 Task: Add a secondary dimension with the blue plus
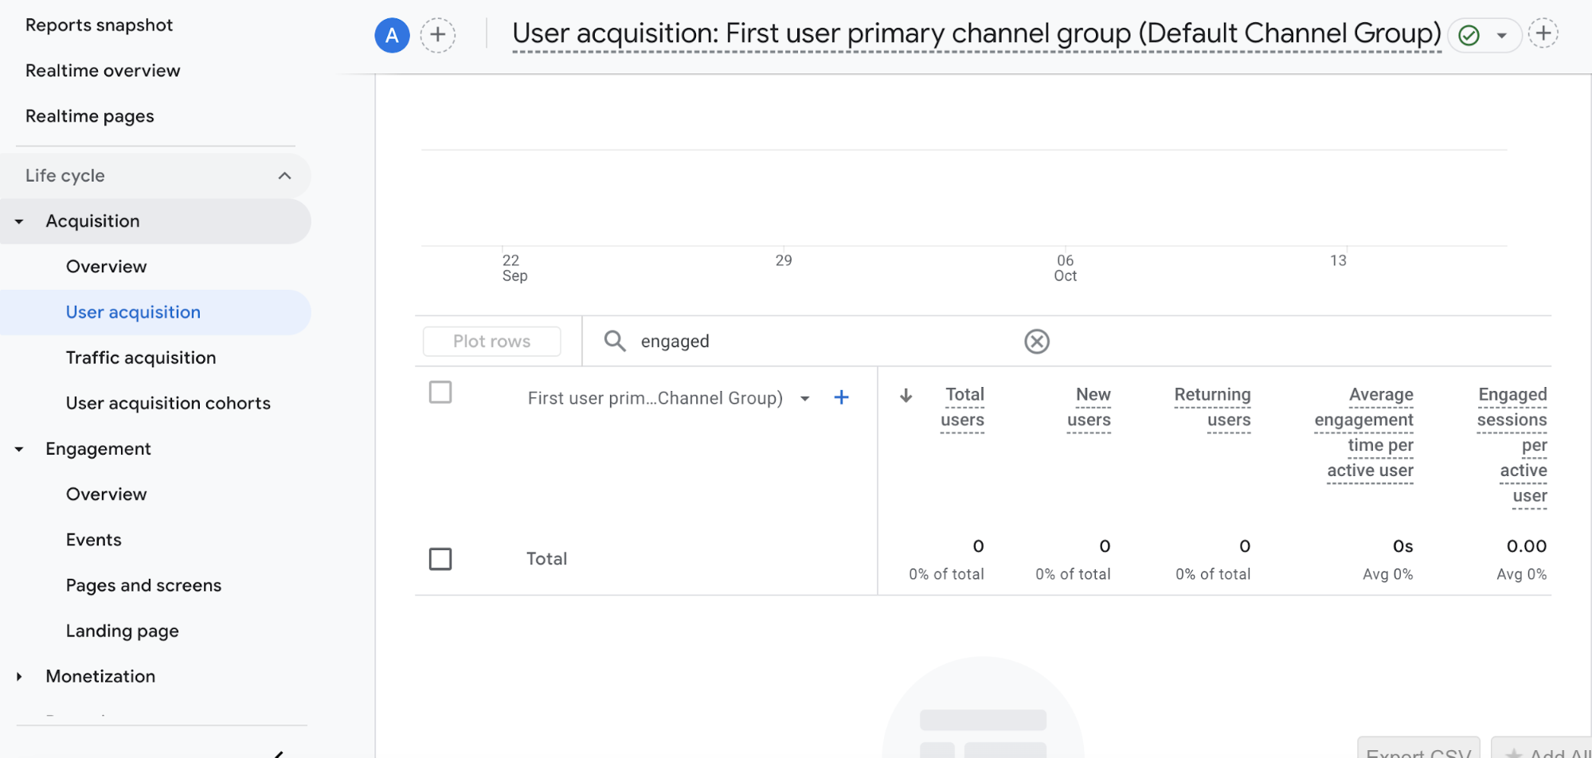[x=841, y=397]
